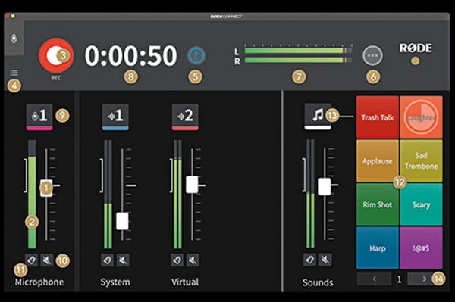Mute the Microphone channel
Viewport: 455px width, 302px height.
(47, 260)
